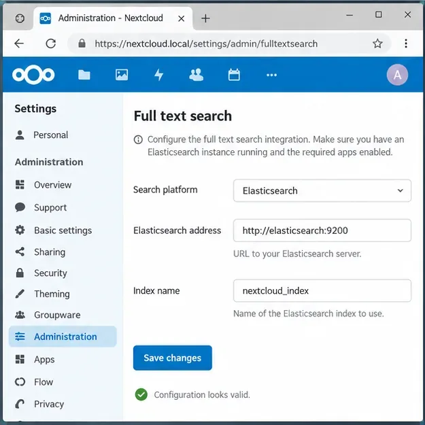Open the Files app icon
Viewport: 425px width, 425px height.
pos(84,75)
